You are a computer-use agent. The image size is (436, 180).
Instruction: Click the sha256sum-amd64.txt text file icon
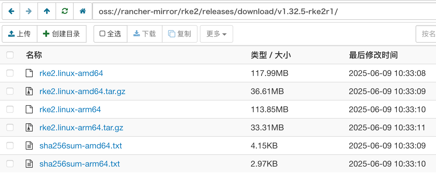coord(29,146)
